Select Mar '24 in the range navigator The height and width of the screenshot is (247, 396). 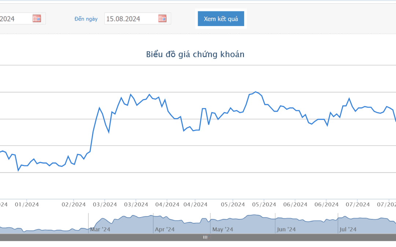pos(100,229)
